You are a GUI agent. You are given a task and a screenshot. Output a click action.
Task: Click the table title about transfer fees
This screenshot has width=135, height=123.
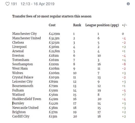tap(52, 16)
